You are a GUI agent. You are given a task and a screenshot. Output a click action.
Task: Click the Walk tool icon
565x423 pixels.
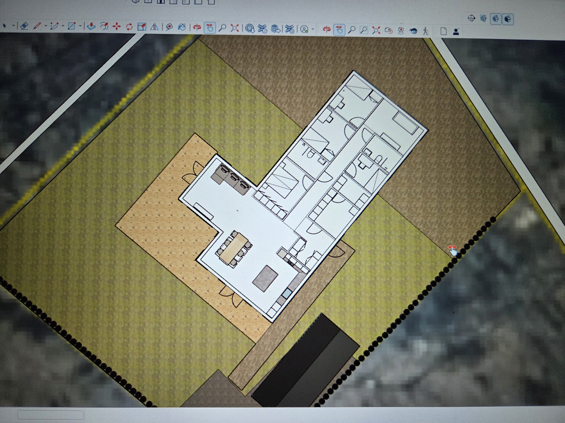pos(426,31)
